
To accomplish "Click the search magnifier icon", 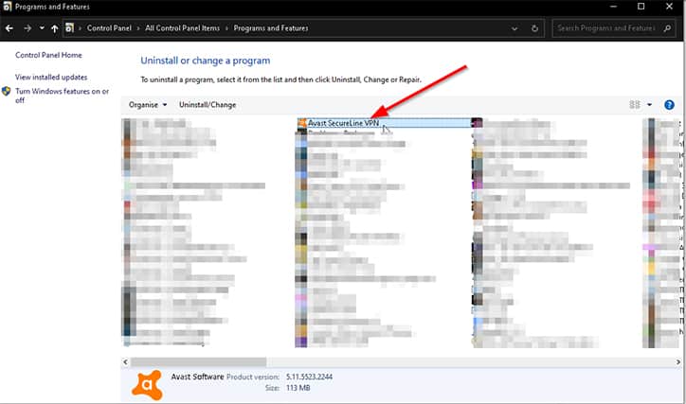I will click(x=667, y=28).
